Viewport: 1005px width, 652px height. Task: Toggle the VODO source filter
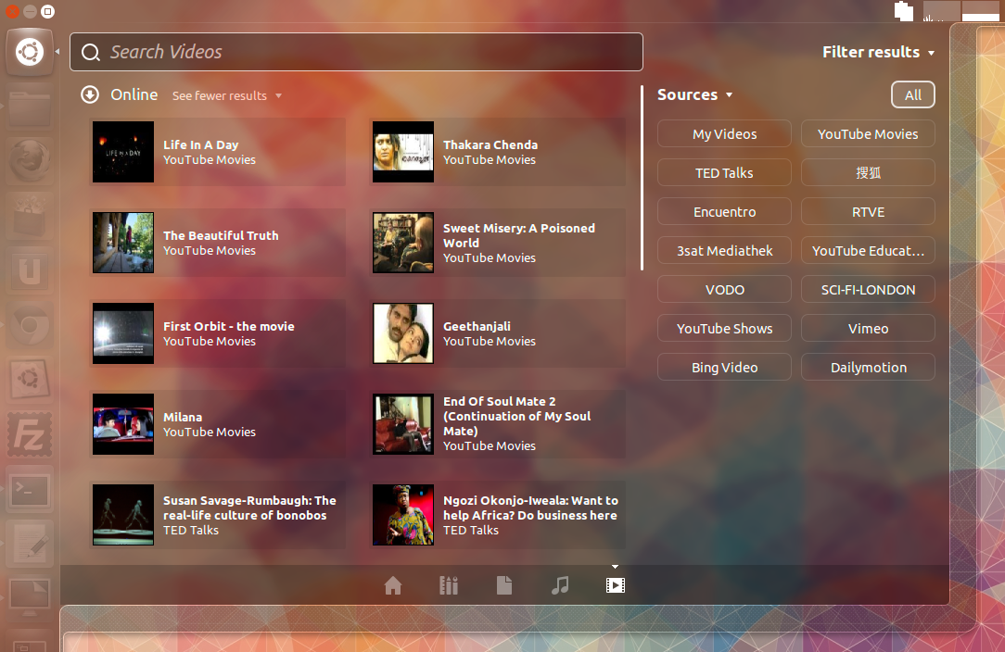click(724, 290)
